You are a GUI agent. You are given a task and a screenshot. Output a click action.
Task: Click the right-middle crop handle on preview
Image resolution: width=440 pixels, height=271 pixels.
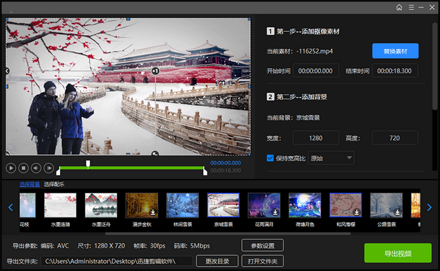pos(250,87)
